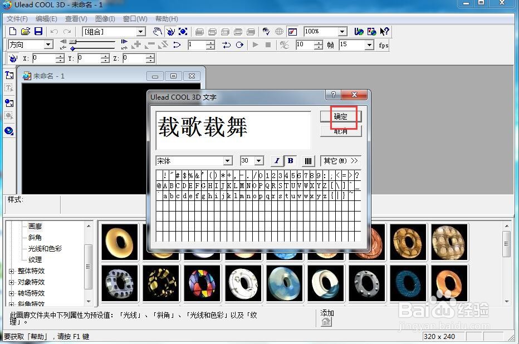
Task: Click the text spacing bars icon in dialog
Action: (x=308, y=161)
